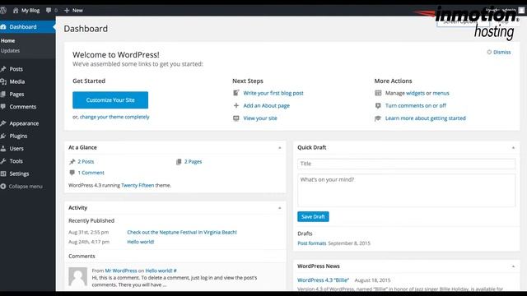This screenshot has height=296, width=527.
Task: Collapse the Quick Draft panel
Action: (x=513, y=148)
